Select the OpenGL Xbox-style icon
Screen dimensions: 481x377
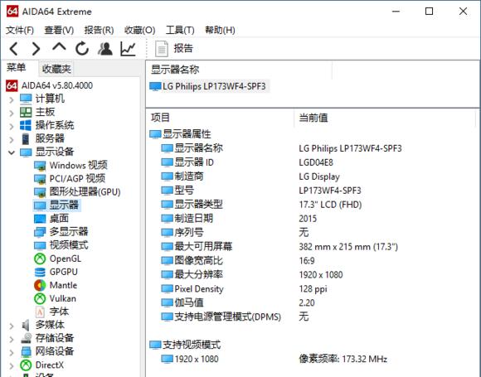[40, 259]
